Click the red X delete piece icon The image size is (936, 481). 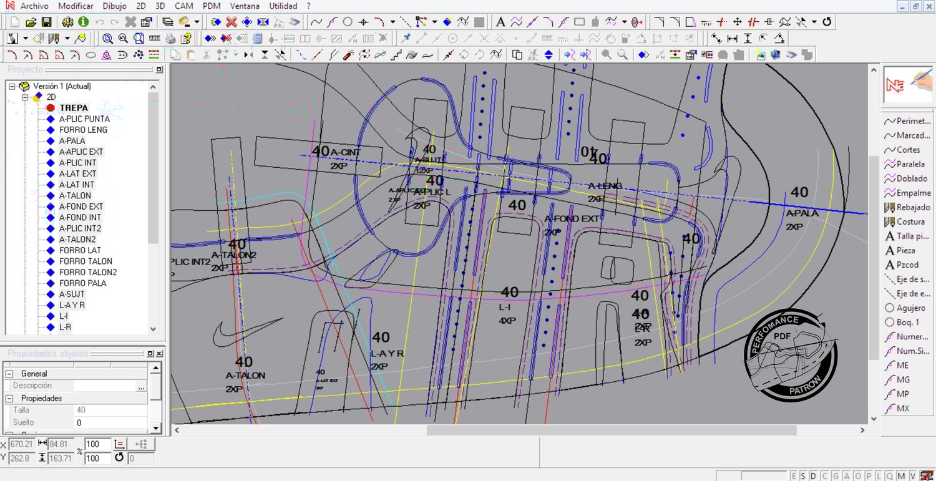(x=232, y=22)
